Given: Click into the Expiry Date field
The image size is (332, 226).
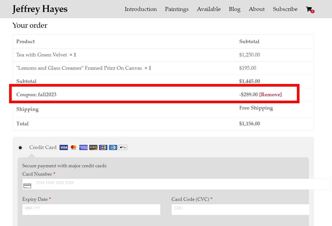Looking at the screenshot, I should coord(91,210).
